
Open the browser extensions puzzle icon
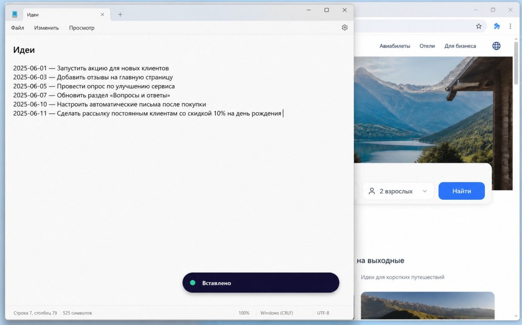497,26
